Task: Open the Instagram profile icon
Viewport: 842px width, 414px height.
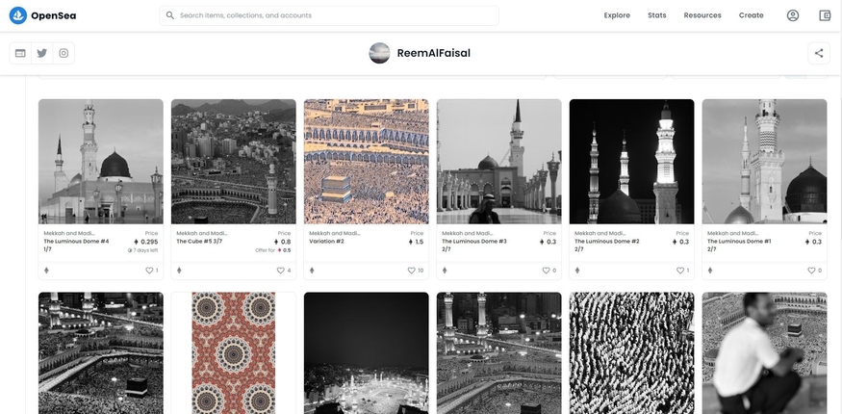Action: (x=64, y=53)
